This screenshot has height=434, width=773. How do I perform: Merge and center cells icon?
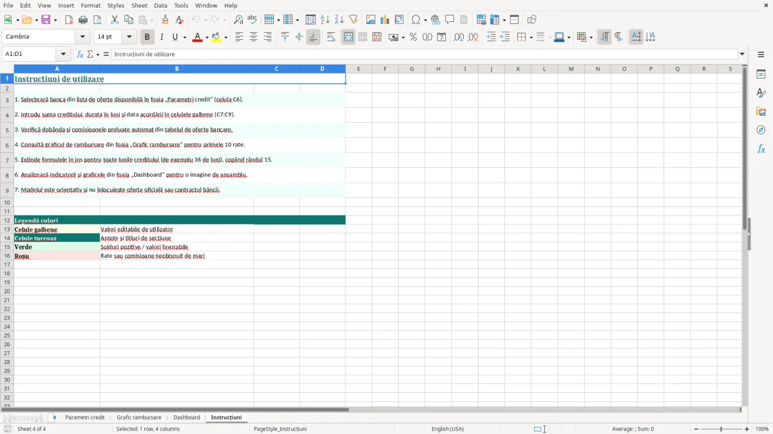[348, 37]
